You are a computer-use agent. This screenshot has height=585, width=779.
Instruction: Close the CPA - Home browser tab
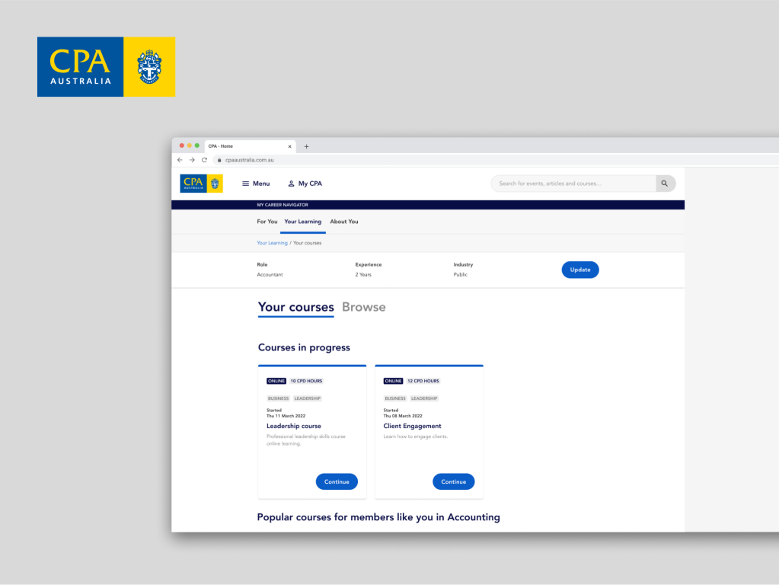pyautogui.click(x=289, y=146)
